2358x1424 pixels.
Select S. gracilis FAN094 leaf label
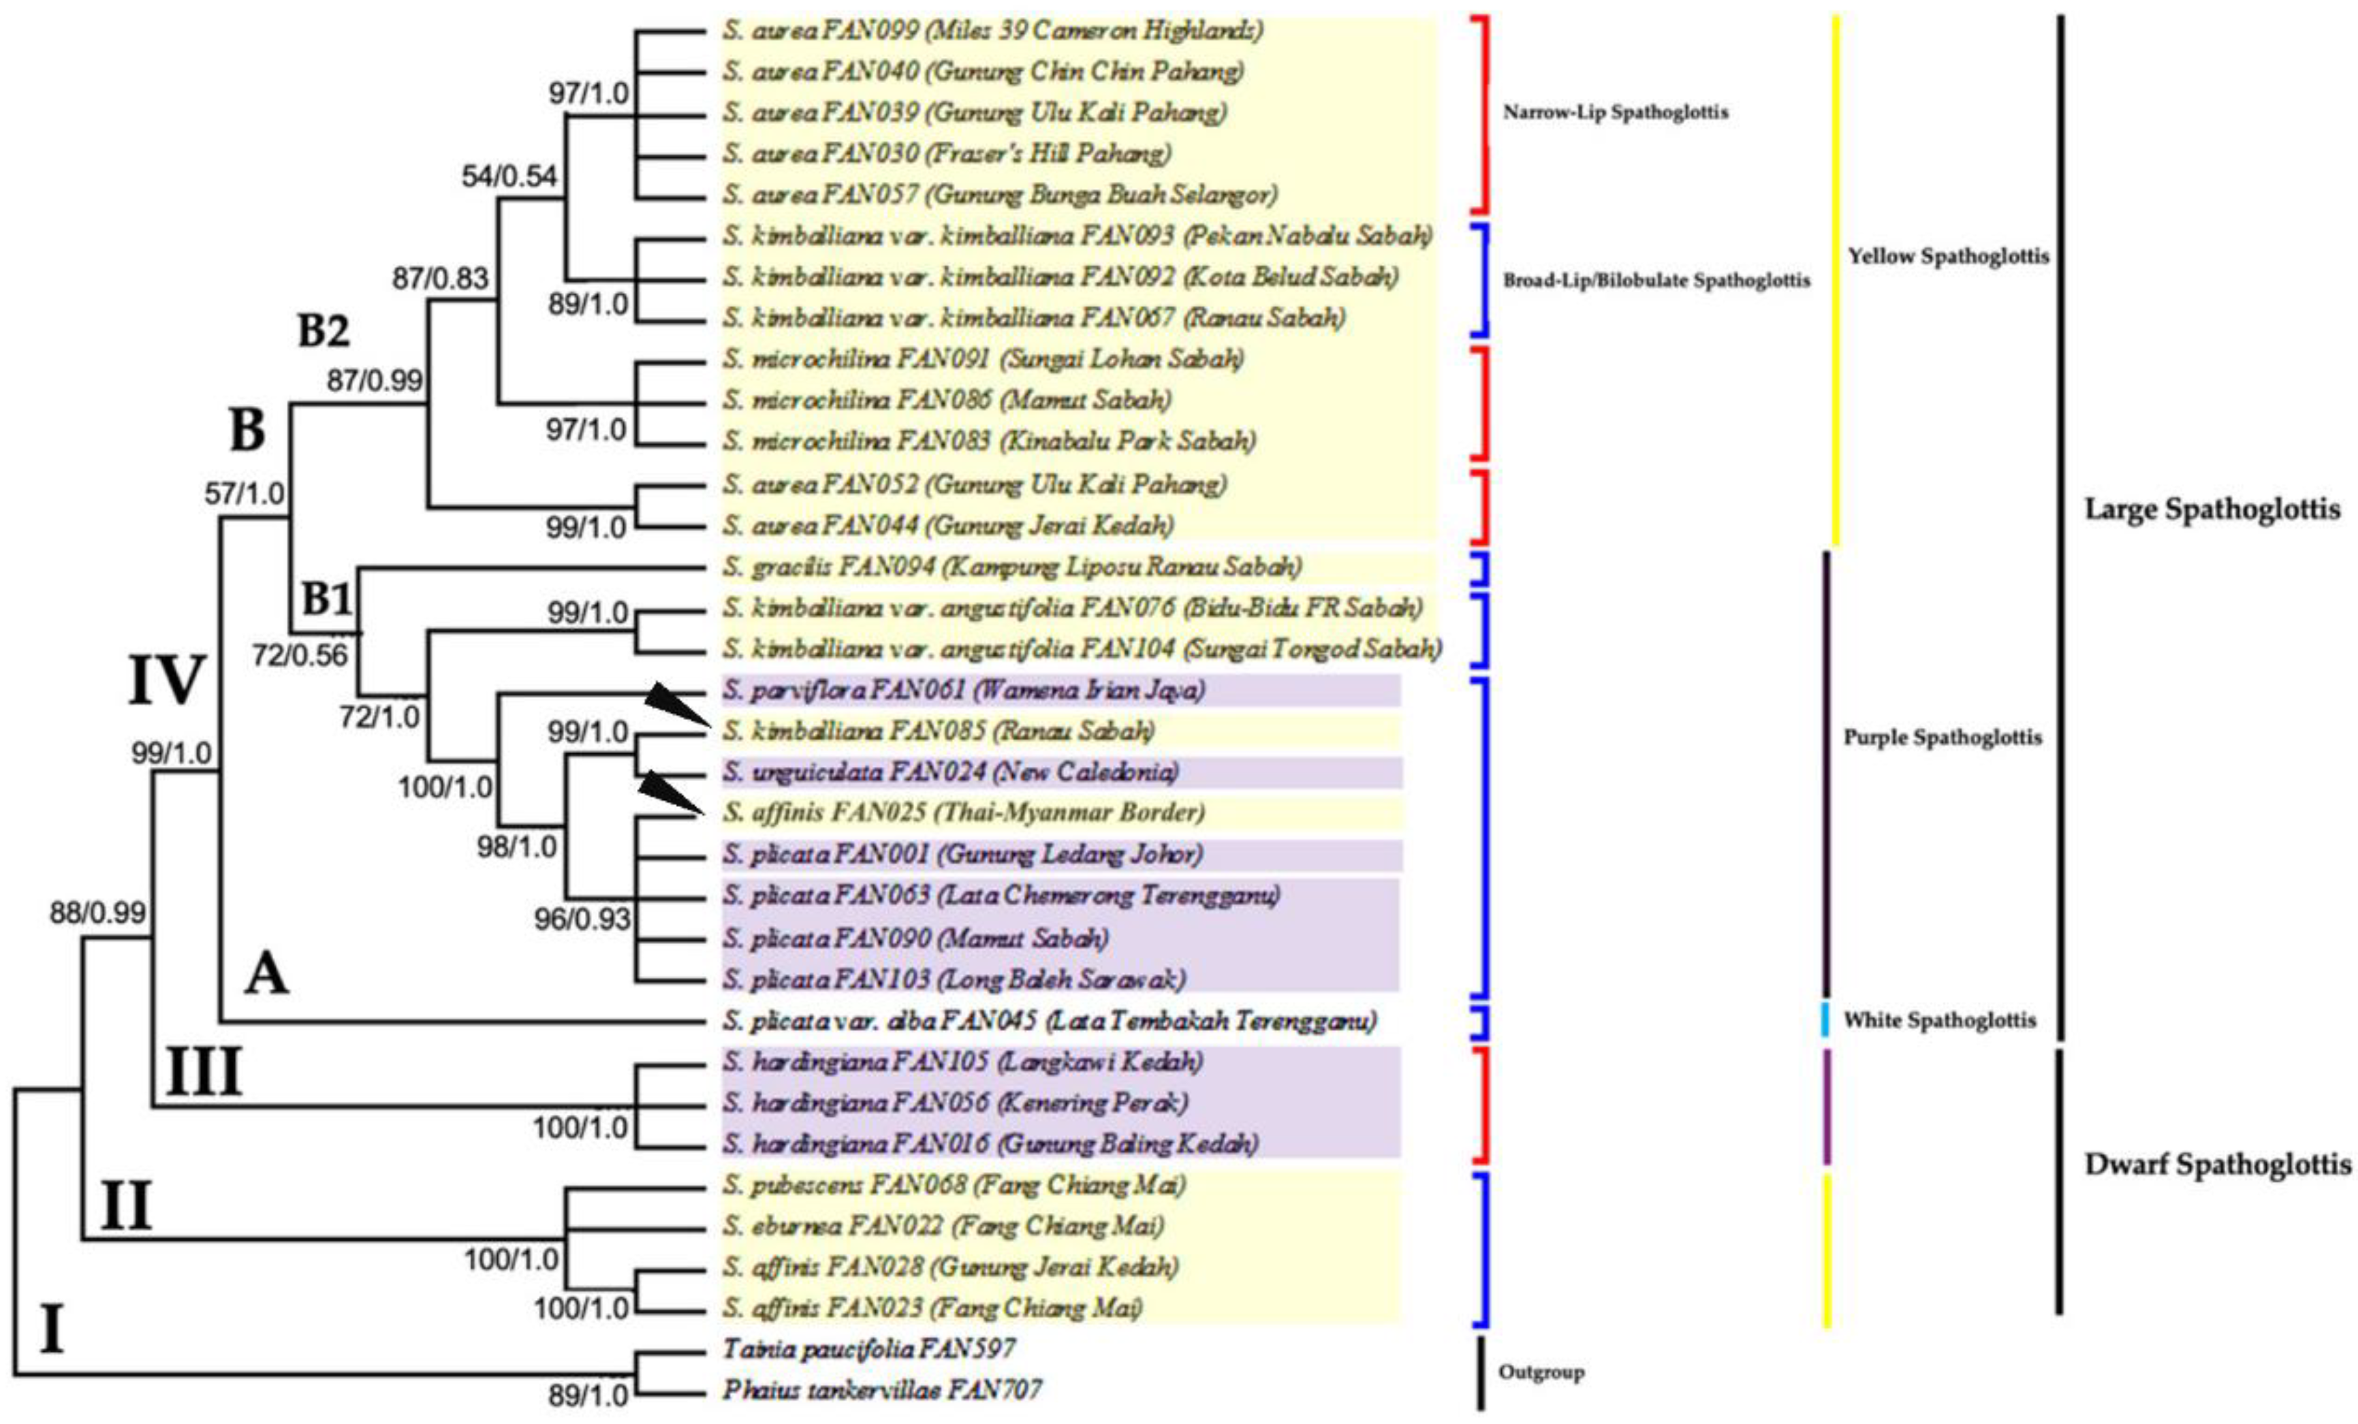click(1011, 567)
